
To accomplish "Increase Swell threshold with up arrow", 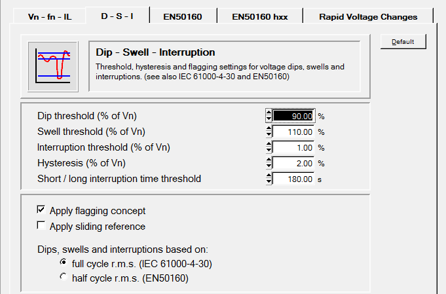I will [269, 129].
